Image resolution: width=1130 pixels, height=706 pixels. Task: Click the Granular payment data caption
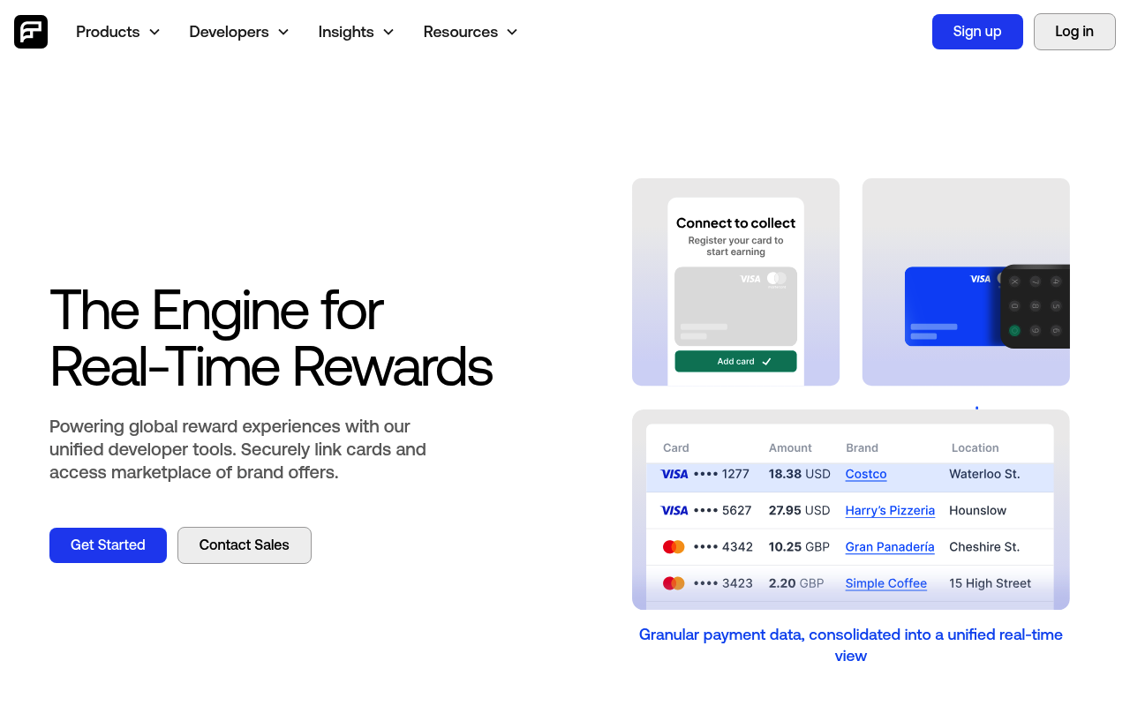pos(851,645)
